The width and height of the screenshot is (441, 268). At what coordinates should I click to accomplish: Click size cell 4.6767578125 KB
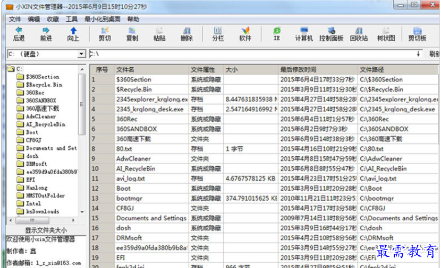point(250,178)
